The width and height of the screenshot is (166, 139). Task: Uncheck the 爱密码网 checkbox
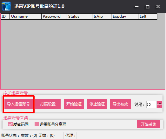10,124
